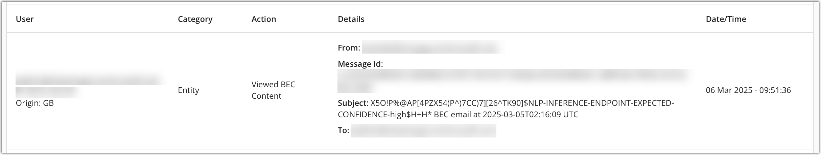Click the User column header
821x155 pixels.
[25, 19]
